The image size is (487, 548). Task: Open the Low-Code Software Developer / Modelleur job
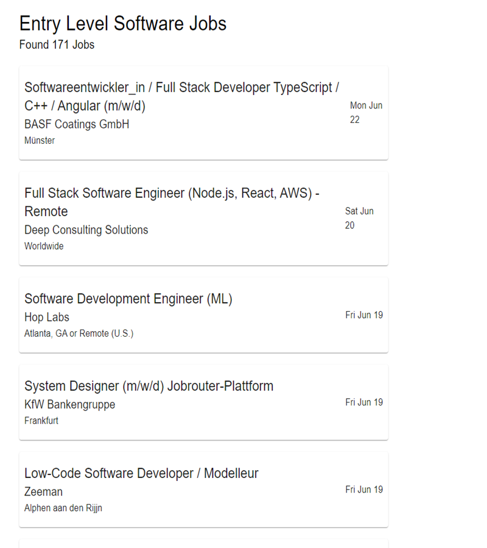(x=141, y=472)
